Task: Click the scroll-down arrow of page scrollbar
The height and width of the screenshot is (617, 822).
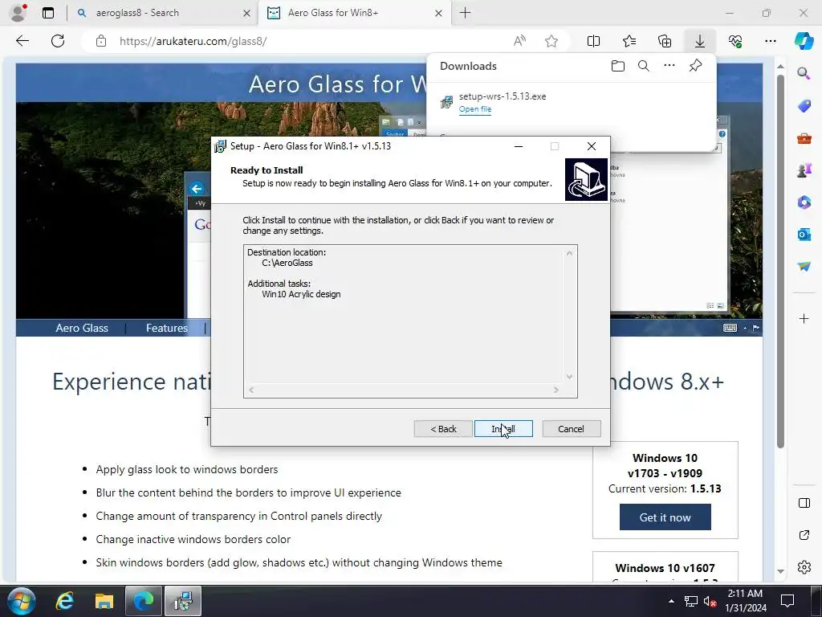Action: click(x=780, y=571)
